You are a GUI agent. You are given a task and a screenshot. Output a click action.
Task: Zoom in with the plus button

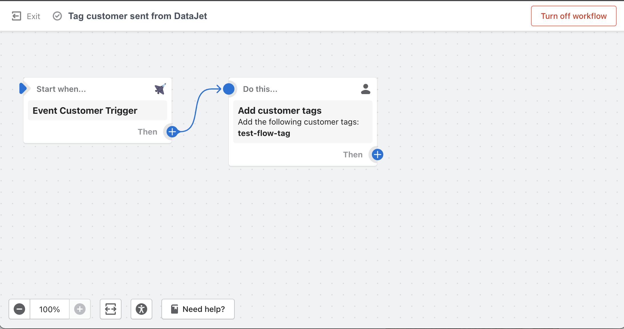coord(80,309)
